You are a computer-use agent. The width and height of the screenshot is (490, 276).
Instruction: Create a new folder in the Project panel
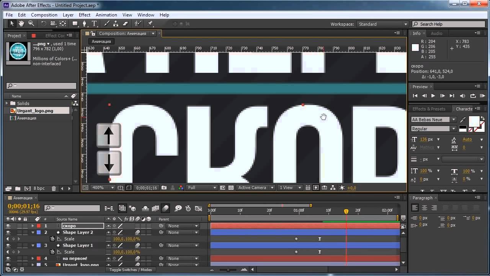tap(18, 189)
